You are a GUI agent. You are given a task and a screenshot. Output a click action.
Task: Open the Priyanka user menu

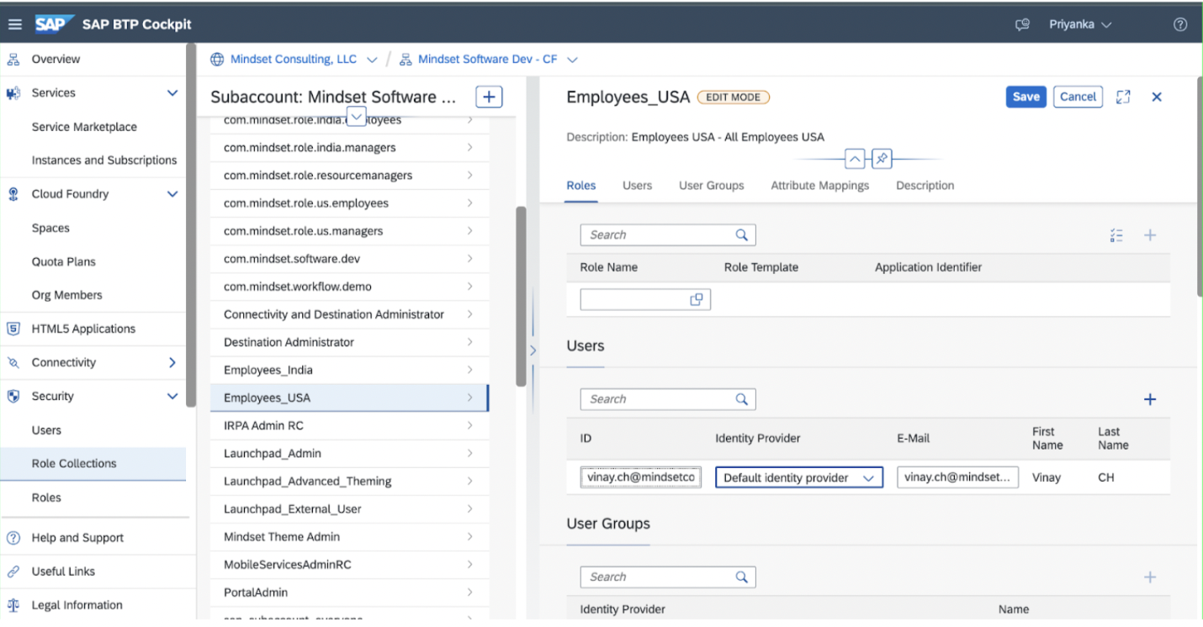pyautogui.click(x=1080, y=24)
